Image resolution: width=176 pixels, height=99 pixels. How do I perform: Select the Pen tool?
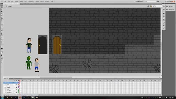2,18
